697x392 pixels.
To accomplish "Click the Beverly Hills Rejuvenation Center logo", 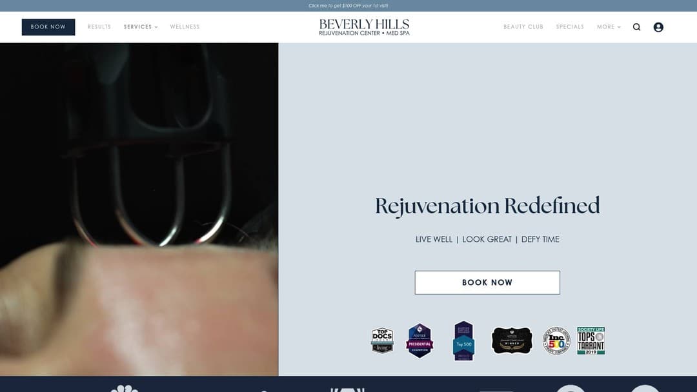I will 364,27.
